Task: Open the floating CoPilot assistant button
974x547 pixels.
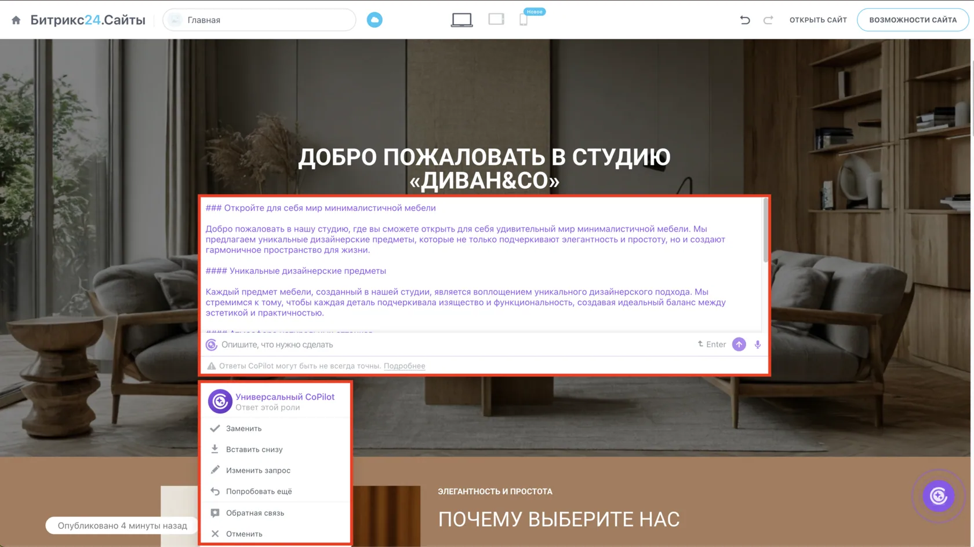Action: click(939, 496)
